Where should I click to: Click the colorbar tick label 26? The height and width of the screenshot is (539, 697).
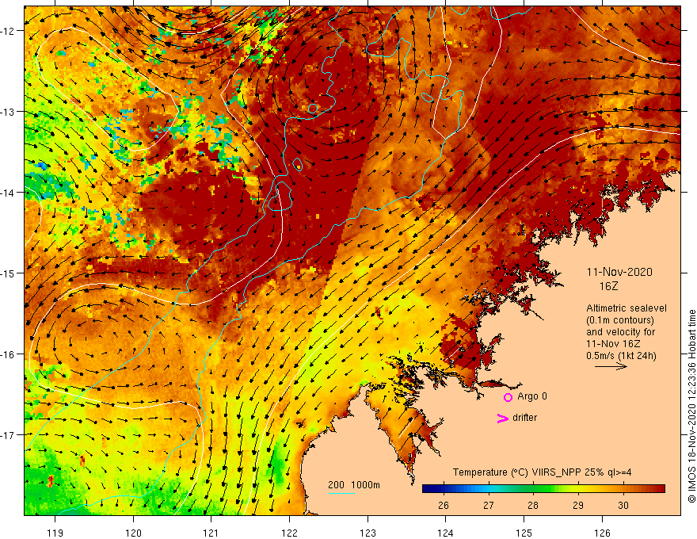pos(444,505)
